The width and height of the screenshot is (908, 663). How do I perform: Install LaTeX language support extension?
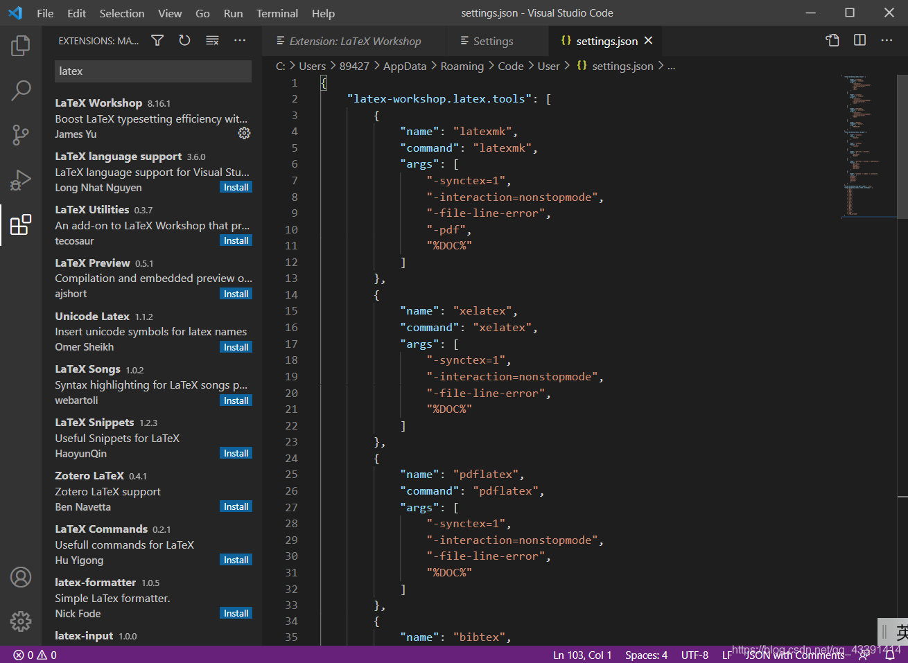click(236, 187)
